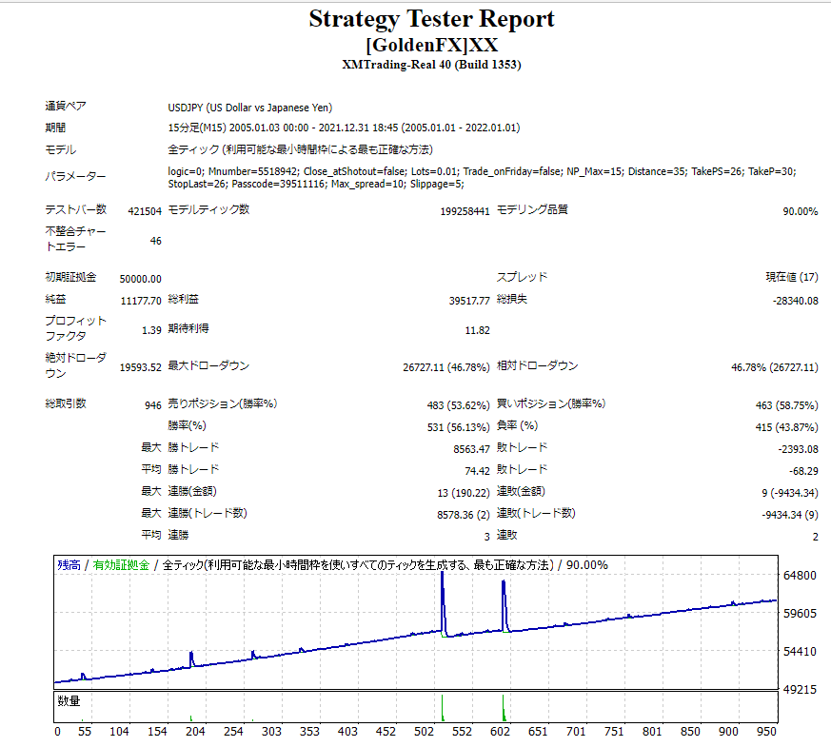Click the 64800 chart axis label
This screenshot has height=747, width=831.
(x=800, y=576)
